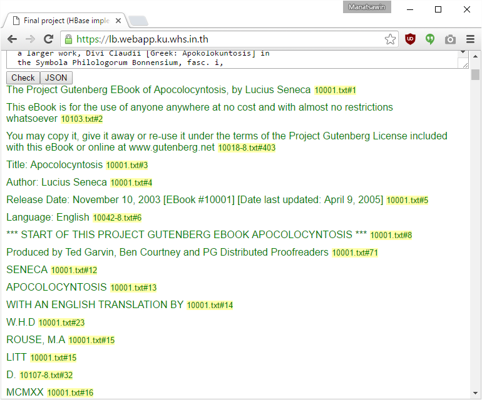
Task: Click the 10001.txt#71 source tag
Action: point(355,253)
